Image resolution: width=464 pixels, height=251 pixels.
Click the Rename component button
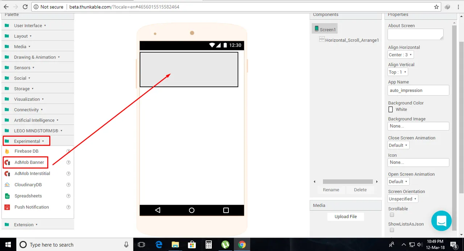pyautogui.click(x=331, y=190)
